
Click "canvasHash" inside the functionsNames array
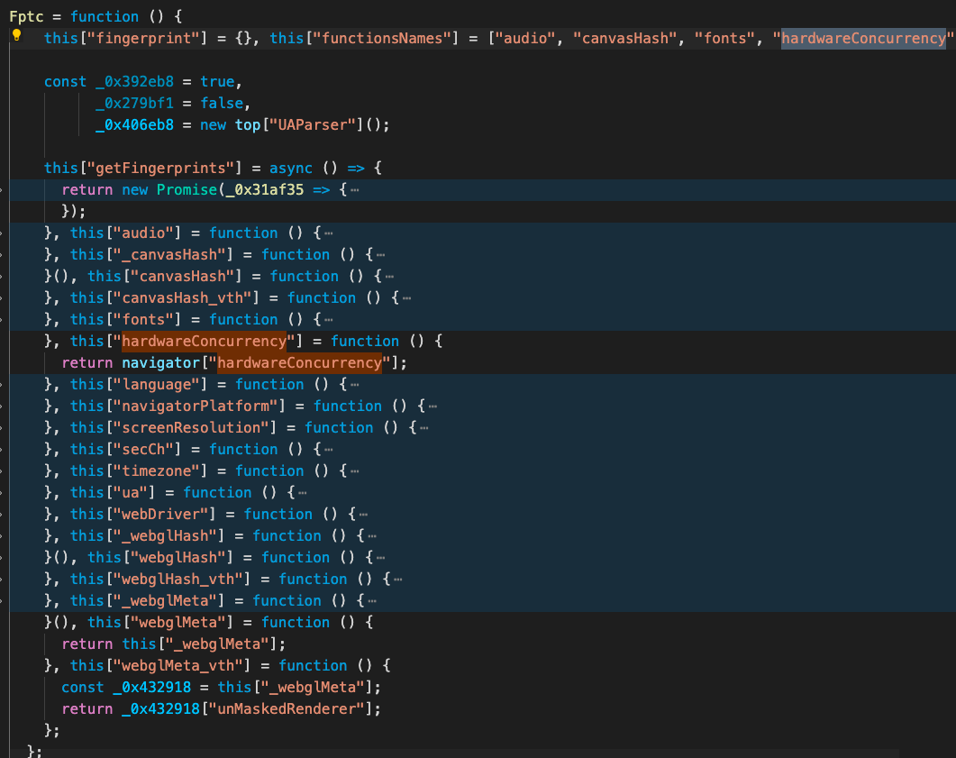[625, 39]
